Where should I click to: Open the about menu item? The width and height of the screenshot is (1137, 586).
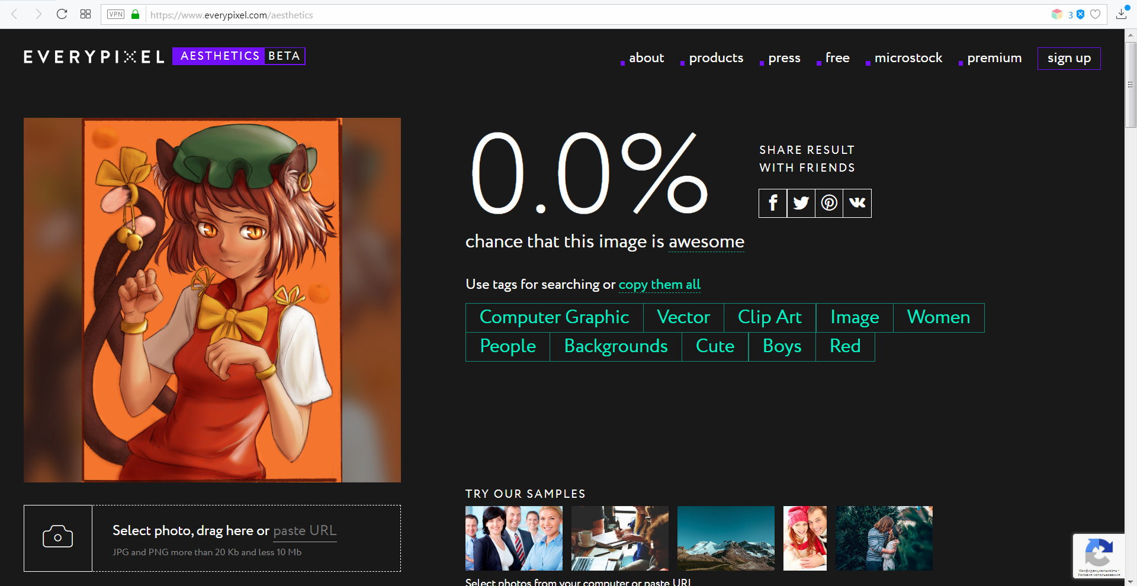646,58
